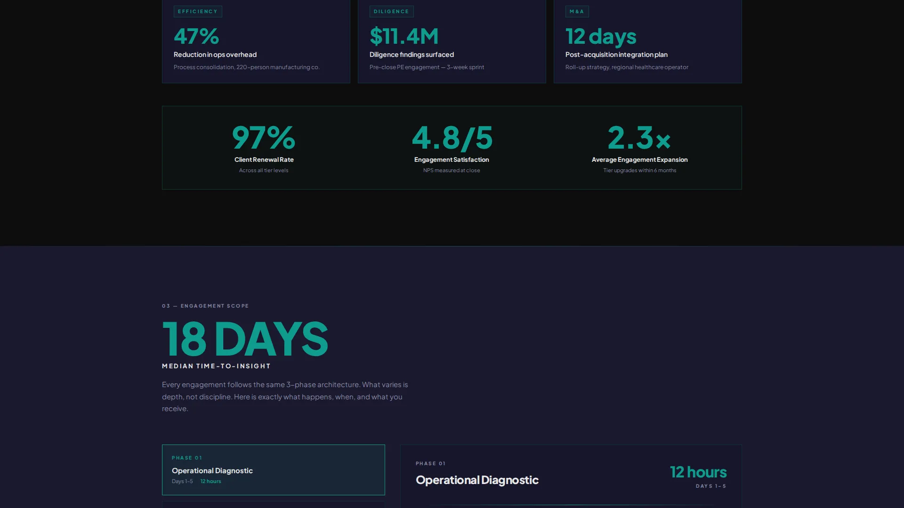This screenshot has width=904, height=508.
Task: Click the large 'Operational Diagnostic' panel heading
Action: pos(477,480)
